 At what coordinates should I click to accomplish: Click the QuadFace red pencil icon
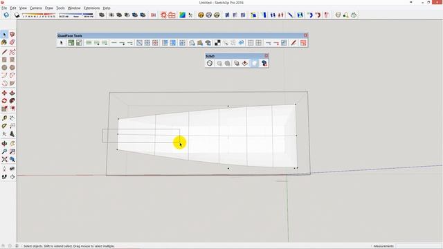point(293,43)
